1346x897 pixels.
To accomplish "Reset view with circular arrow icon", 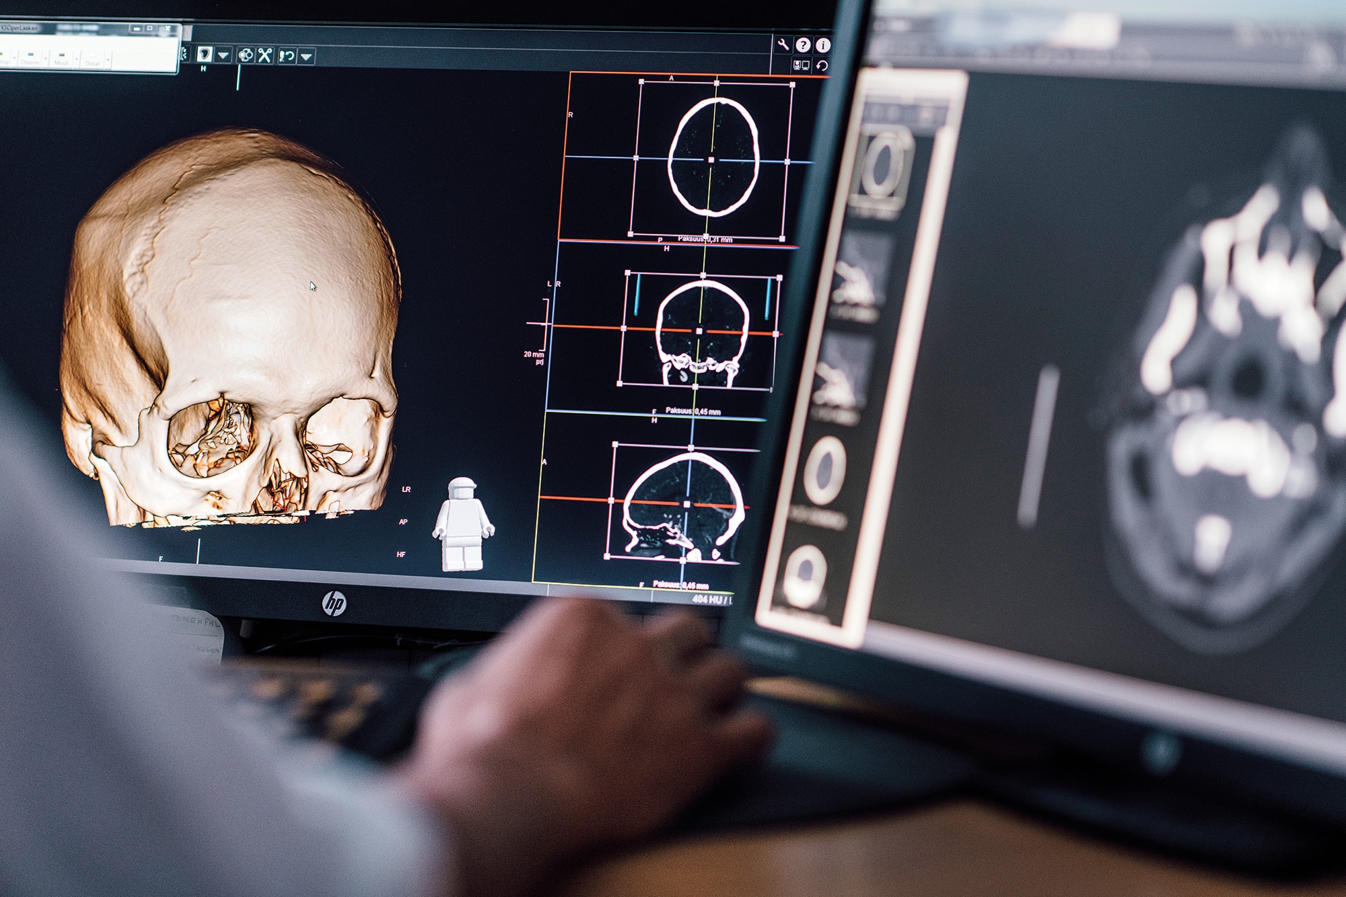I will [x=822, y=65].
